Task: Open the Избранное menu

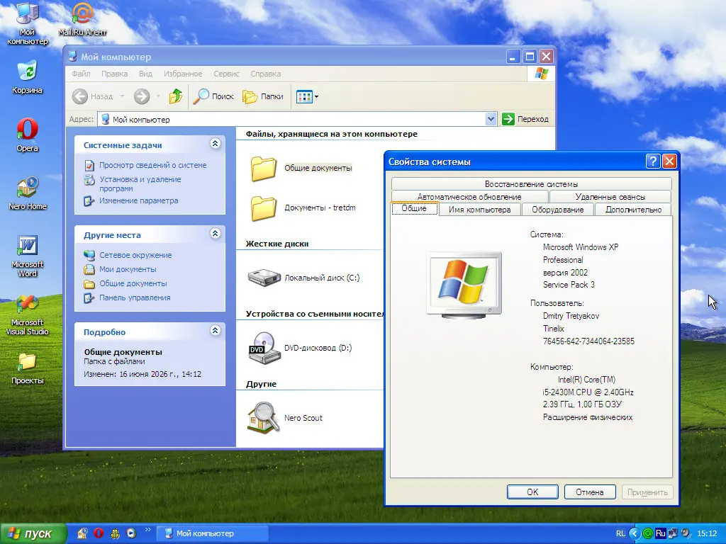Action: pyautogui.click(x=183, y=74)
